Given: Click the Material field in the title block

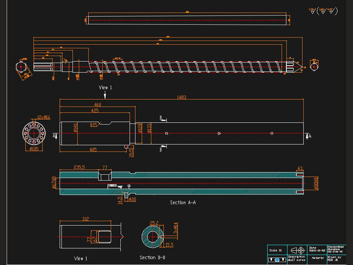Looking at the screenshot, I should (317, 258).
